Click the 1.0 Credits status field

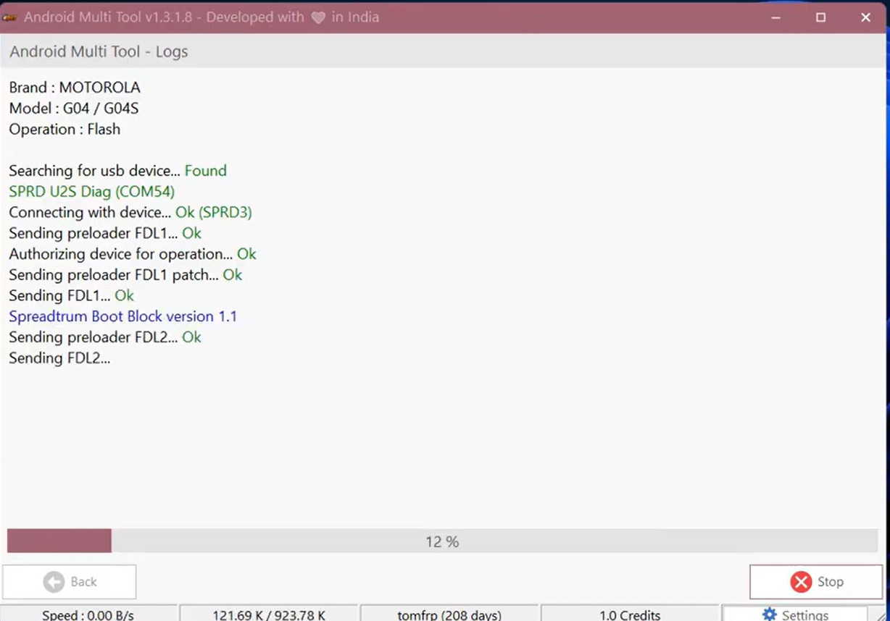(x=630, y=614)
